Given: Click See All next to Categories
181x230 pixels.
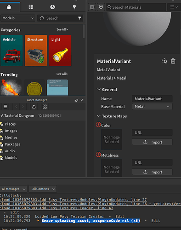Looking at the screenshot, I should tap(62, 29).
